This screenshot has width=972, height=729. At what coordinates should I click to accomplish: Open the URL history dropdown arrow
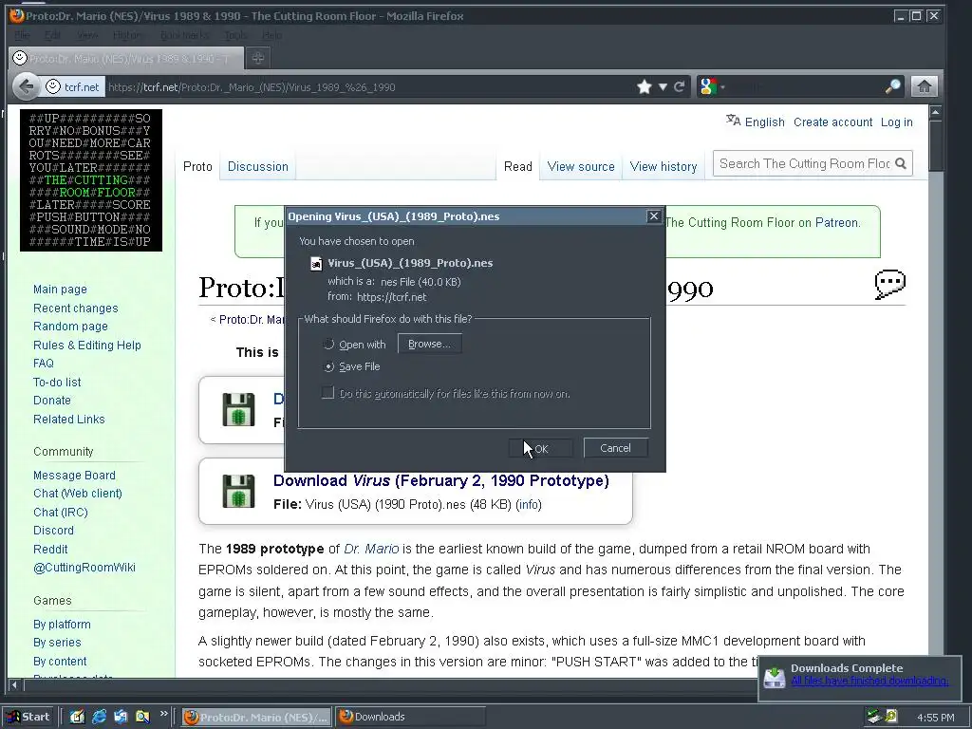point(663,86)
